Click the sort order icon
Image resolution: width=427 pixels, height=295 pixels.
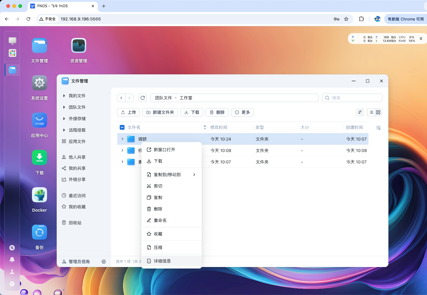click(x=360, y=112)
